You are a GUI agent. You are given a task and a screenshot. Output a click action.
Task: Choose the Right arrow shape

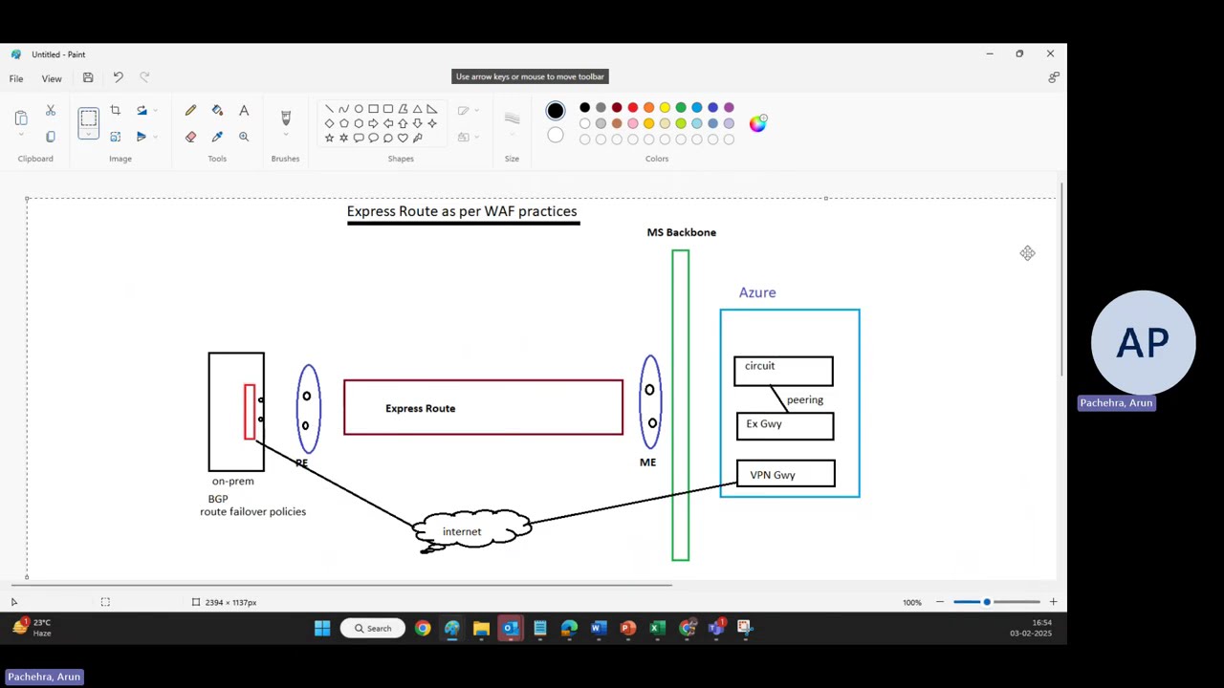click(x=373, y=123)
